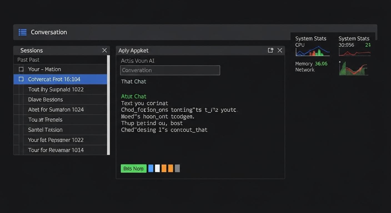Click the 'Converation' input field
The width and height of the screenshot is (391, 213).
[170, 70]
